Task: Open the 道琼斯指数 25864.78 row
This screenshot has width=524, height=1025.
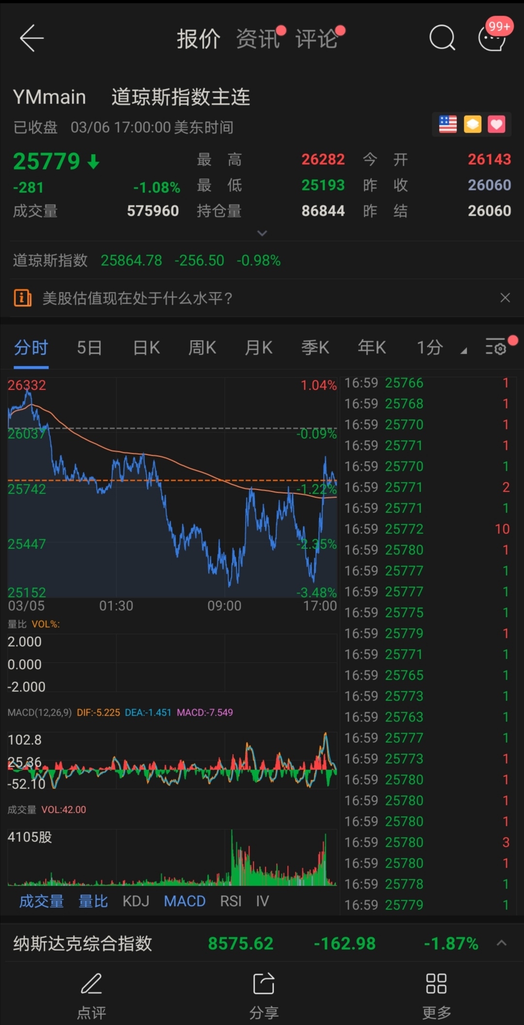Action: tap(262, 260)
